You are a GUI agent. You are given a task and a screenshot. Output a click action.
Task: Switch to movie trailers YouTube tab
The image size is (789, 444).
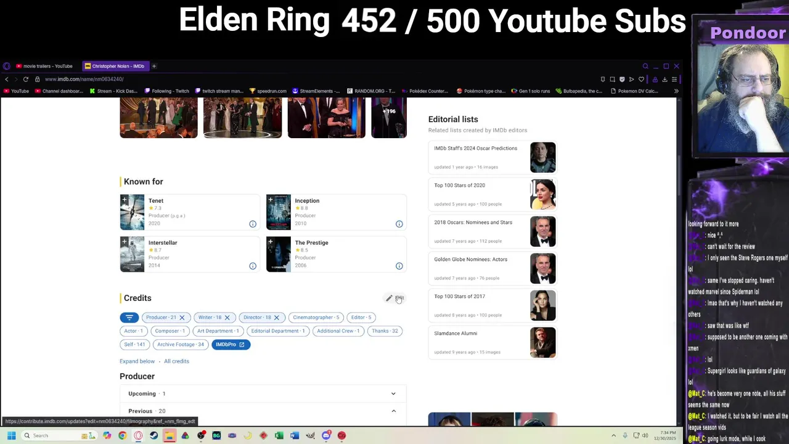tap(44, 66)
